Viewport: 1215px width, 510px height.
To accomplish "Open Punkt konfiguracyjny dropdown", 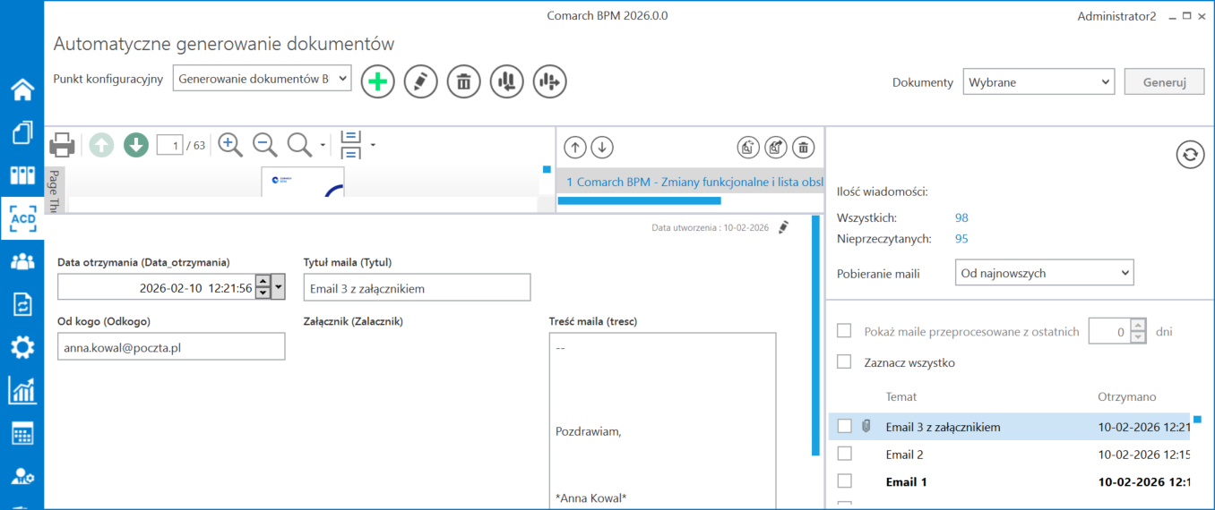I will click(x=262, y=79).
